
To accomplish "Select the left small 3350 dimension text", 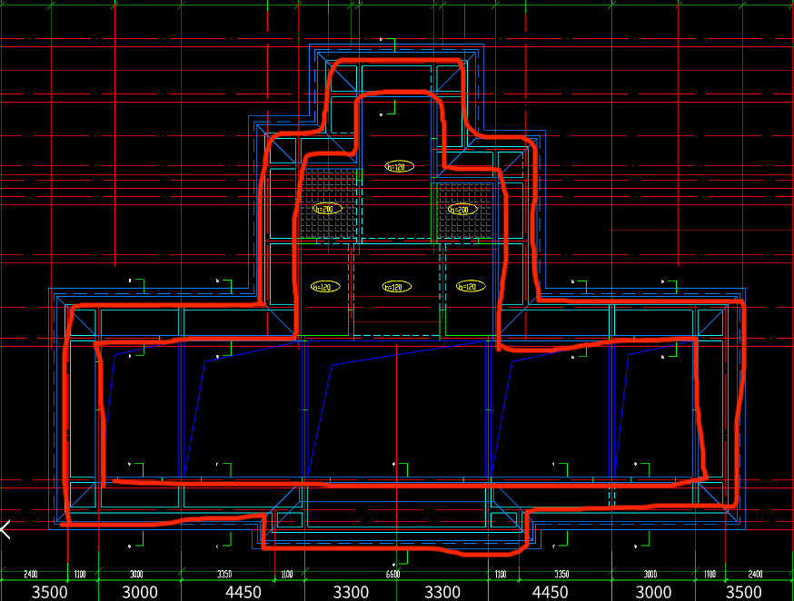I will [x=223, y=575].
